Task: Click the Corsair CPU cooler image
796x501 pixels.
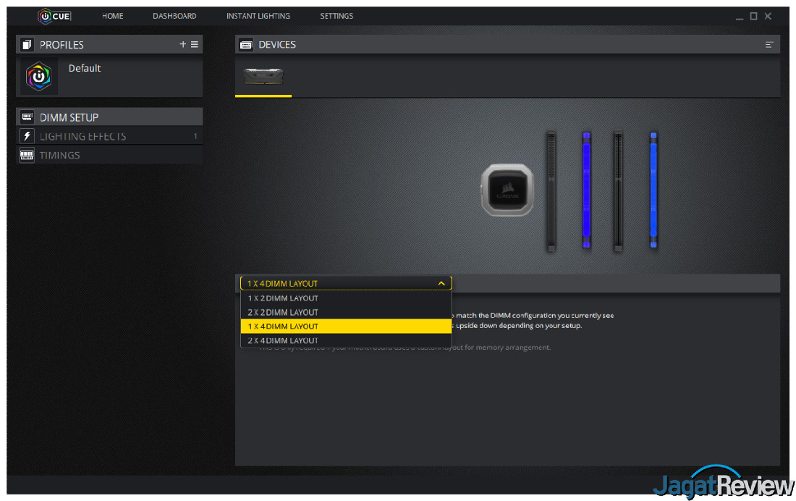Action: [x=507, y=190]
